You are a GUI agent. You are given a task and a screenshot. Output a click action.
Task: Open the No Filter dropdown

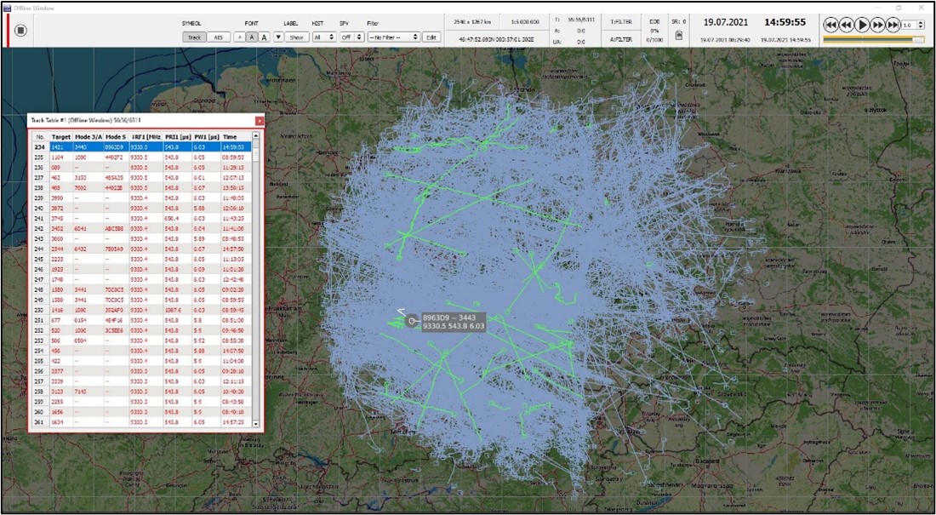[x=393, y=37]
